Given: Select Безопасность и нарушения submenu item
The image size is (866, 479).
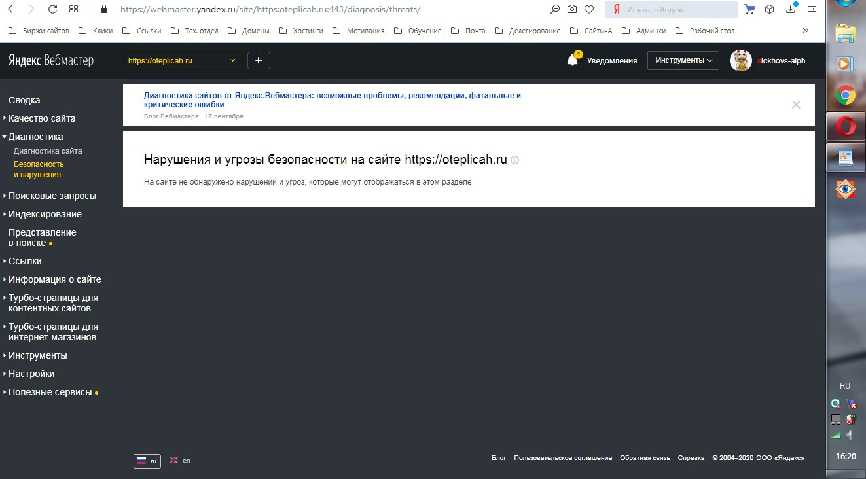Looking at the screenshot, I should [39, 169].
